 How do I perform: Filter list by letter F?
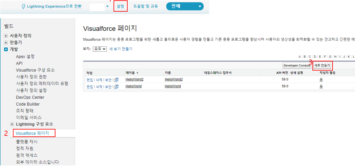[x=325, y=57]
